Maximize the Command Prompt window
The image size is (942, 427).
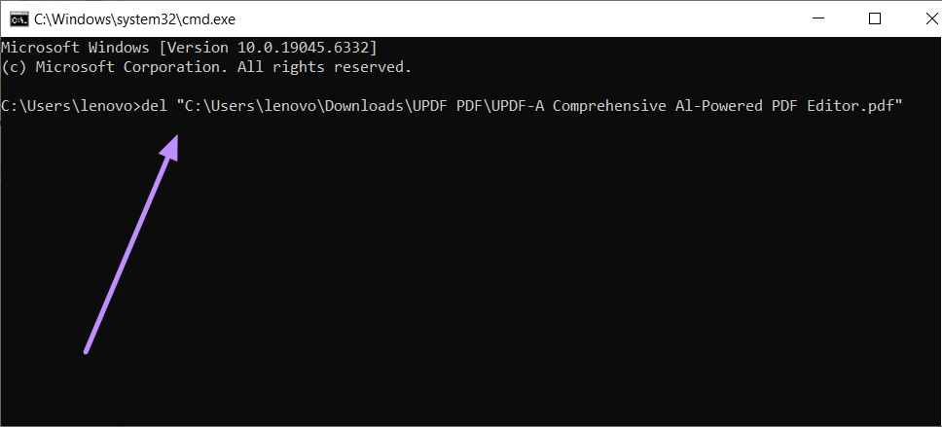[875, 18]
